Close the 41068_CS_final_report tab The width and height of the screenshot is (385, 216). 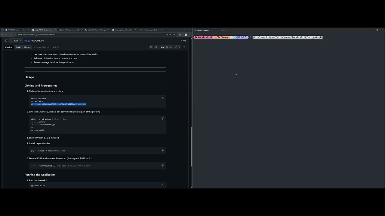pos(29,30)
